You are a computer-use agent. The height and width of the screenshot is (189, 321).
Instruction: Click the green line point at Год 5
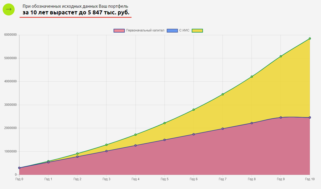164,123
